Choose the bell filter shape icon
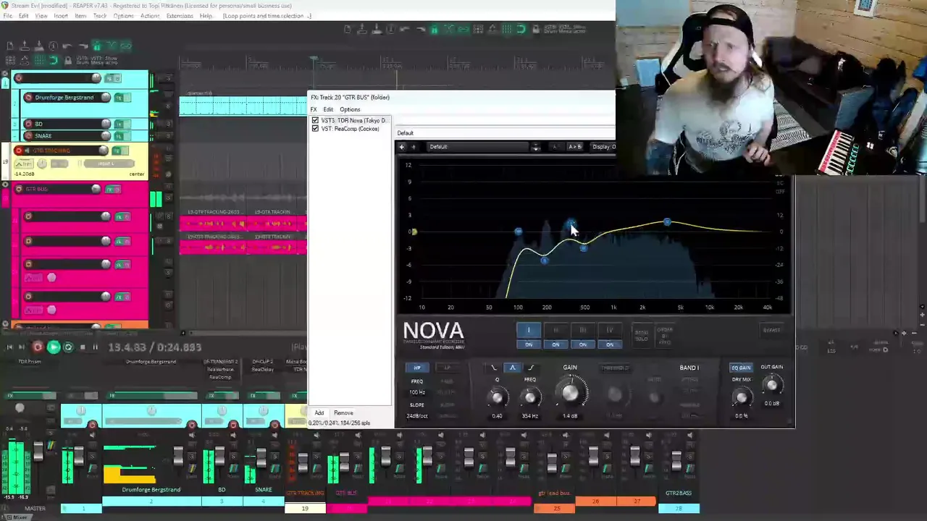927x521 pixels. click(x=513, y=368)
